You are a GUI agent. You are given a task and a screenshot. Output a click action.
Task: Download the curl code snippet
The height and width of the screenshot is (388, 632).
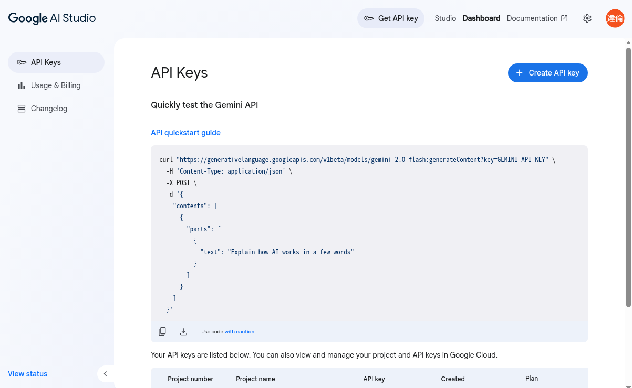point(183,331)
